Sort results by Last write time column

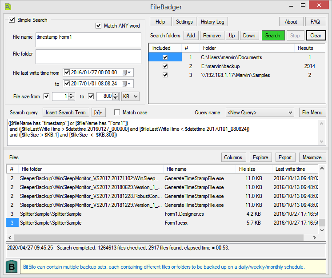[295, 169]
